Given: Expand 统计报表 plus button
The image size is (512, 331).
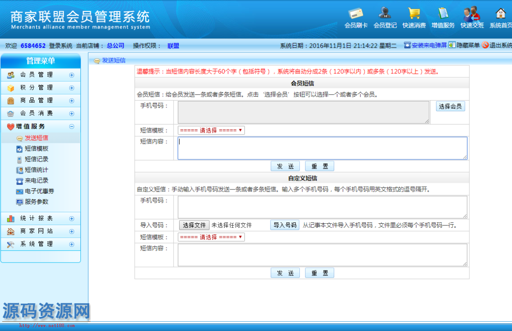Looking at the screenshot, I should point(72,219).
